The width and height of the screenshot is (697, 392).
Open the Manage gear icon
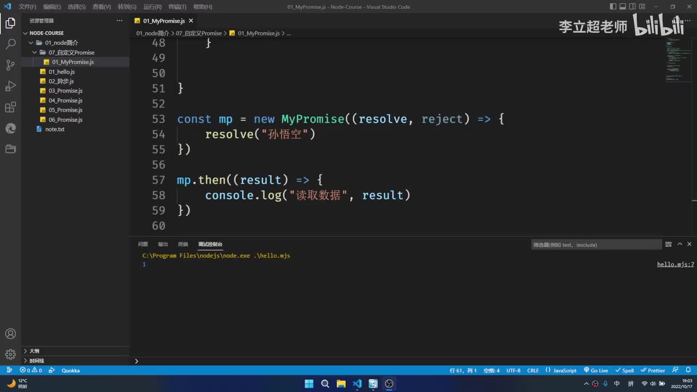click(x=10, y=354)
